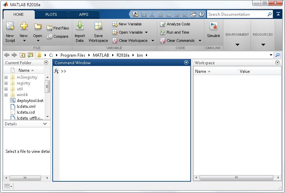Click the Undo arrow in quick access toolbar
The image size is (285, 193).
click(x=177, y=14)
